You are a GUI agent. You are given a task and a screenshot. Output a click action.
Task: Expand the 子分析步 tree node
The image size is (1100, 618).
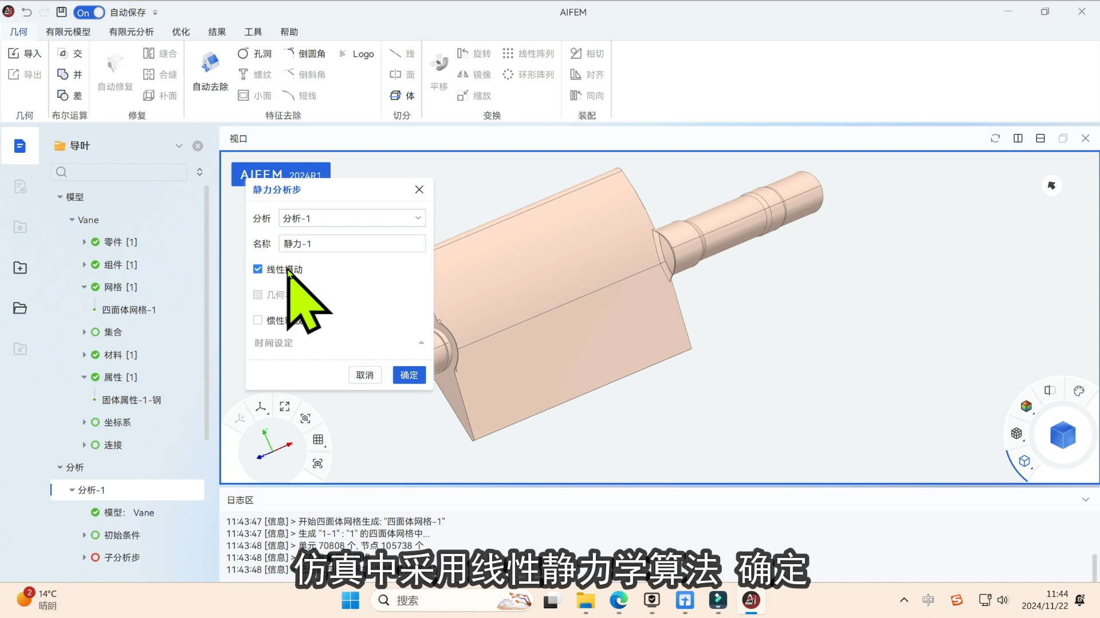click(x=84, y=557)
